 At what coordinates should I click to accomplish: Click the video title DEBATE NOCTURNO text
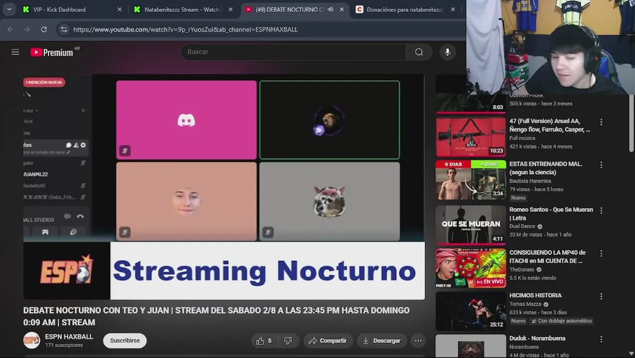click(x=216, y=316)
